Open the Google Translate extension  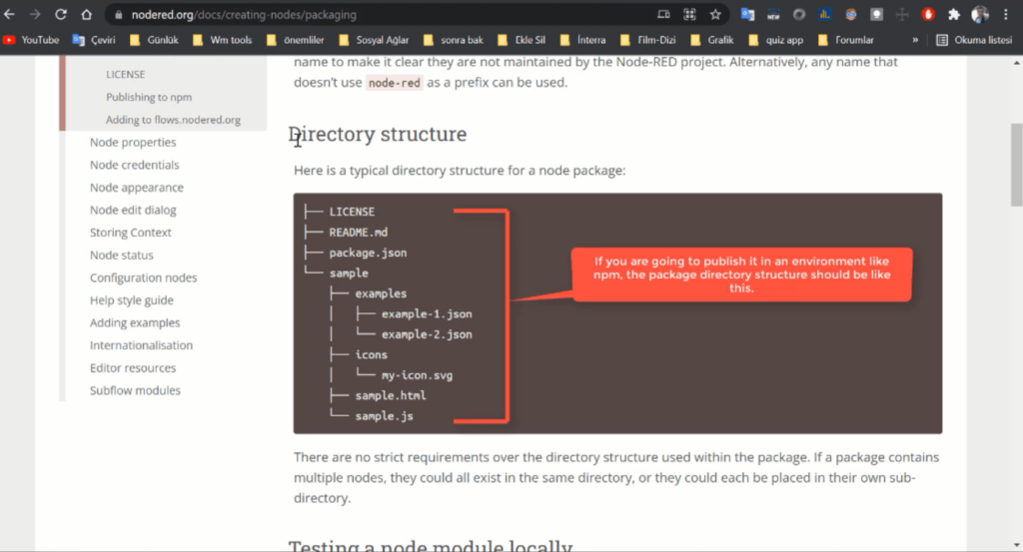click(747, 14)
